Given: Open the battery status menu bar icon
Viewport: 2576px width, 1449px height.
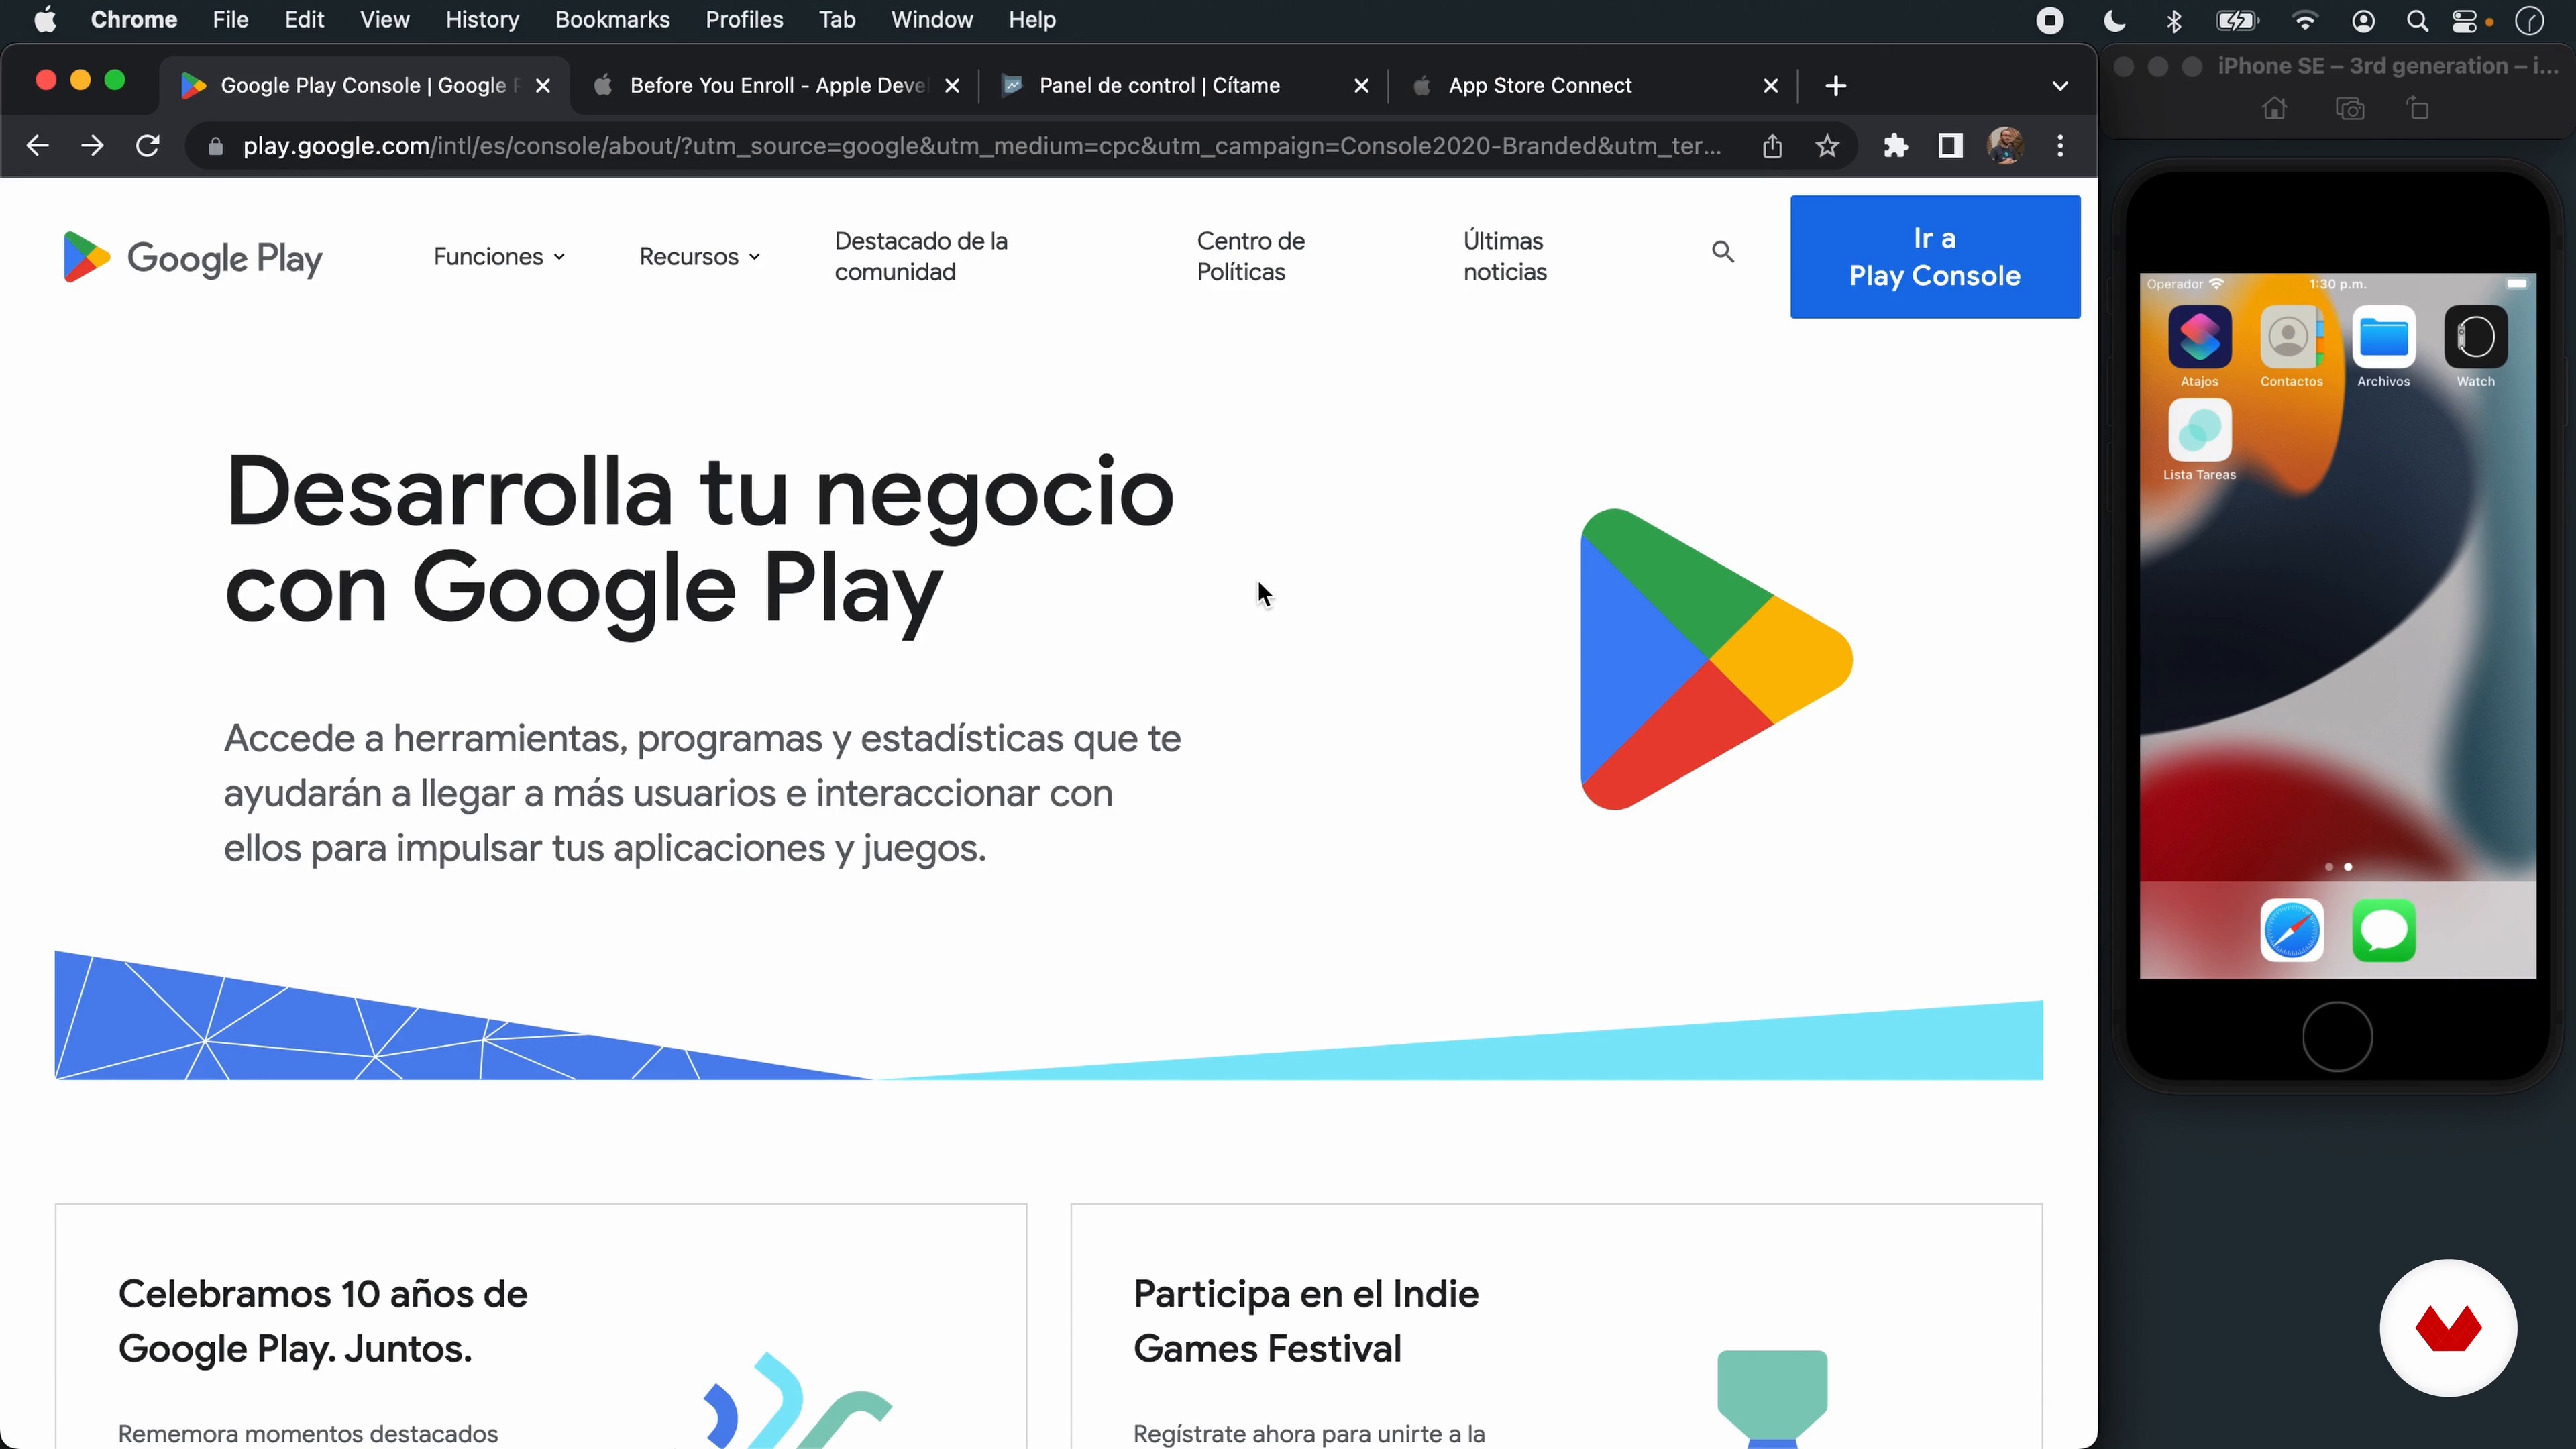Looking at the screenshot, I should [x=2237, y=21].
